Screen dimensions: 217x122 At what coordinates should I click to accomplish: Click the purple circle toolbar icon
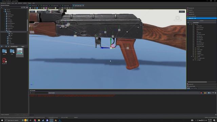[46, 8]
